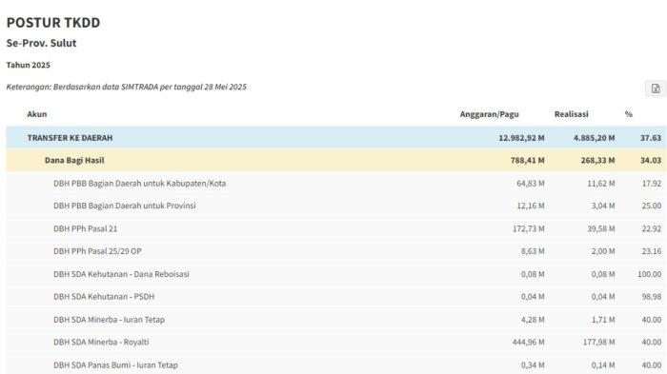667x374 pixels.
Task: Click the 172,73 M budget cell
Action: click(528, 228)
